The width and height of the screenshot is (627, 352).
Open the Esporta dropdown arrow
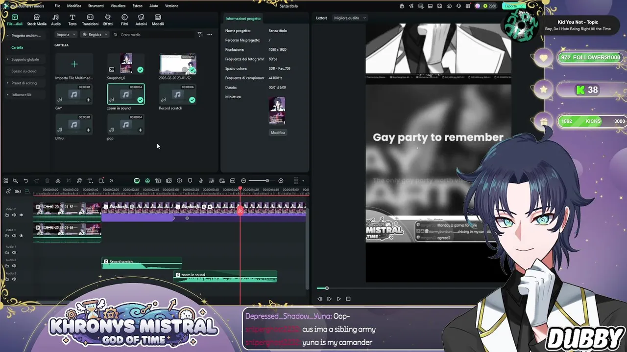pyautogui.click(x=522, y=6)
